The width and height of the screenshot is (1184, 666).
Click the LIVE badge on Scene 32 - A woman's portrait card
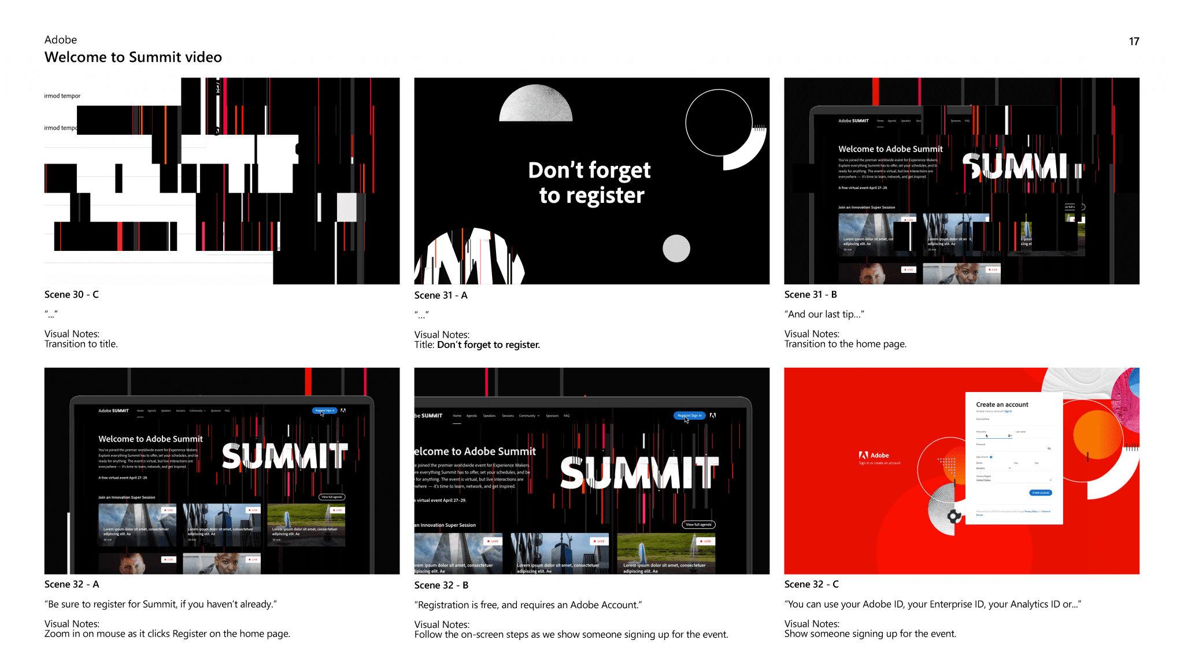pos(252,559)
